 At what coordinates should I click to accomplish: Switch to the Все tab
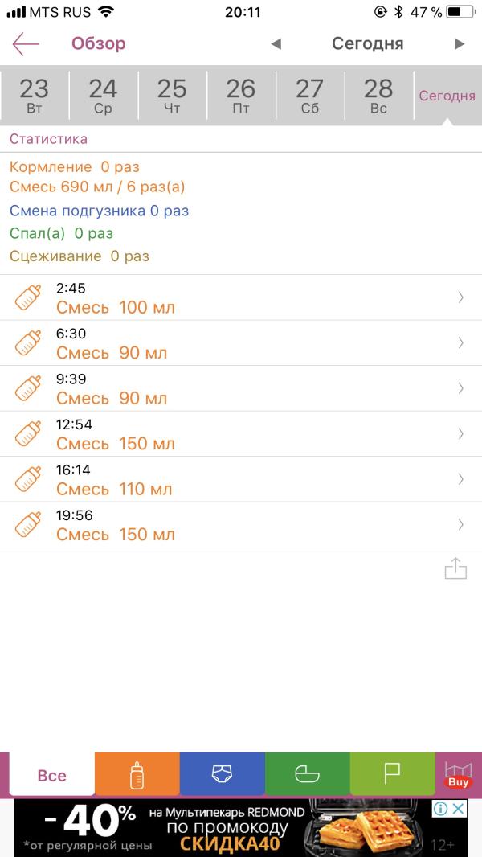[x=52, y=775]
